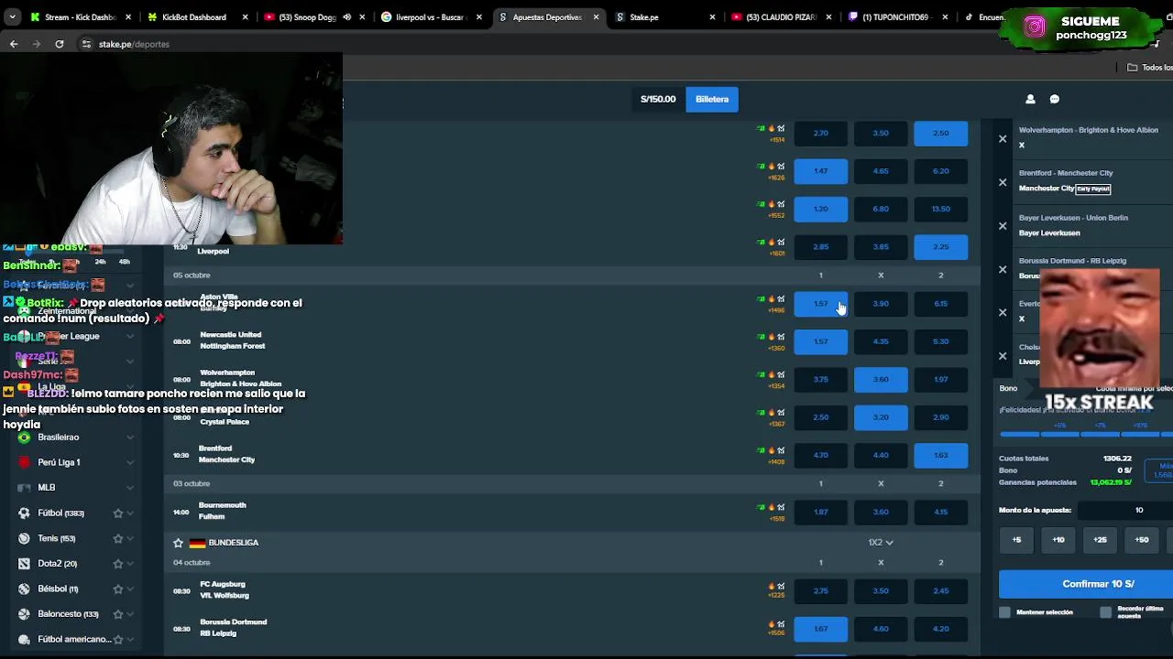Open the account profile icon
1173x659 pixels.
pyautogui.click(x=1030, y=99)
